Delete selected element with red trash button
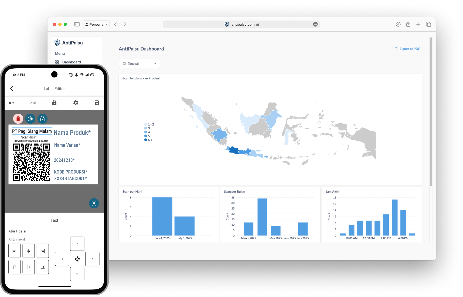This screenshot has width=463, height=297. tap(18, 119)
